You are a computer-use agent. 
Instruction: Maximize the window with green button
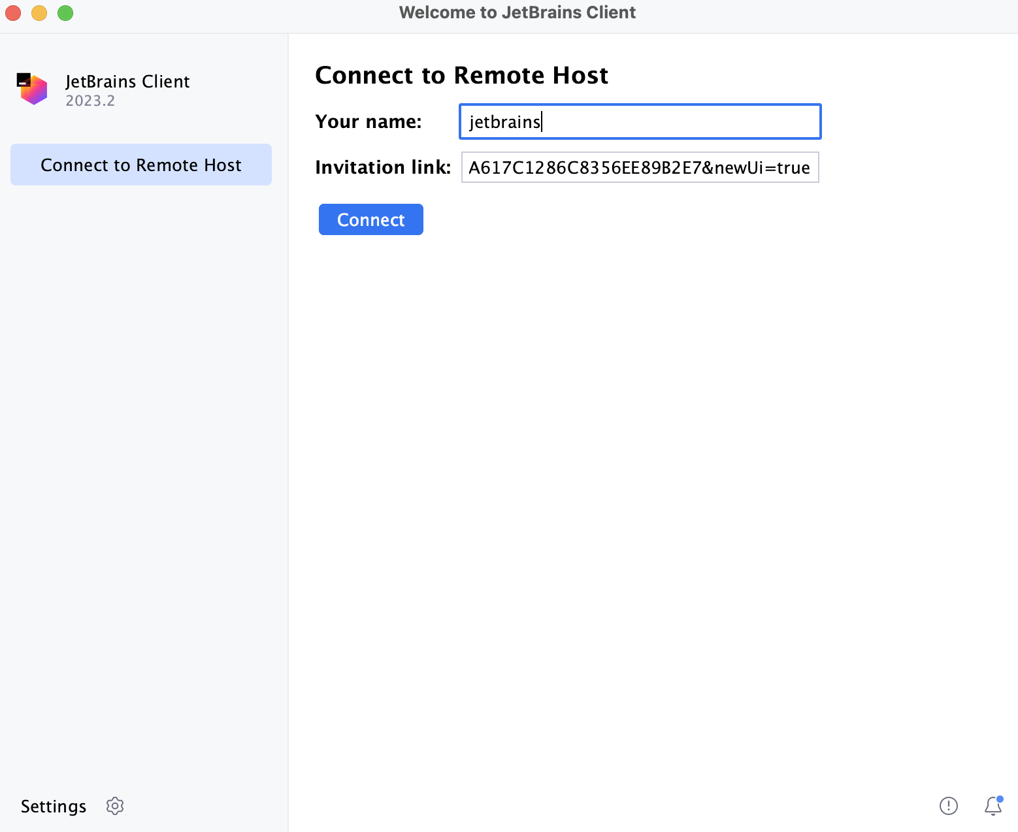coord(65,13)
